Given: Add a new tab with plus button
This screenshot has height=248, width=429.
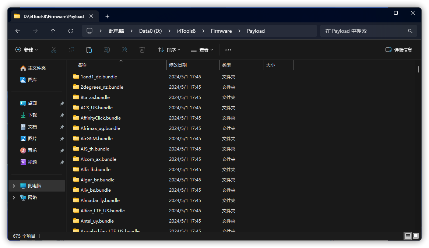Looking at the screenshot, I should click(107, 16).
